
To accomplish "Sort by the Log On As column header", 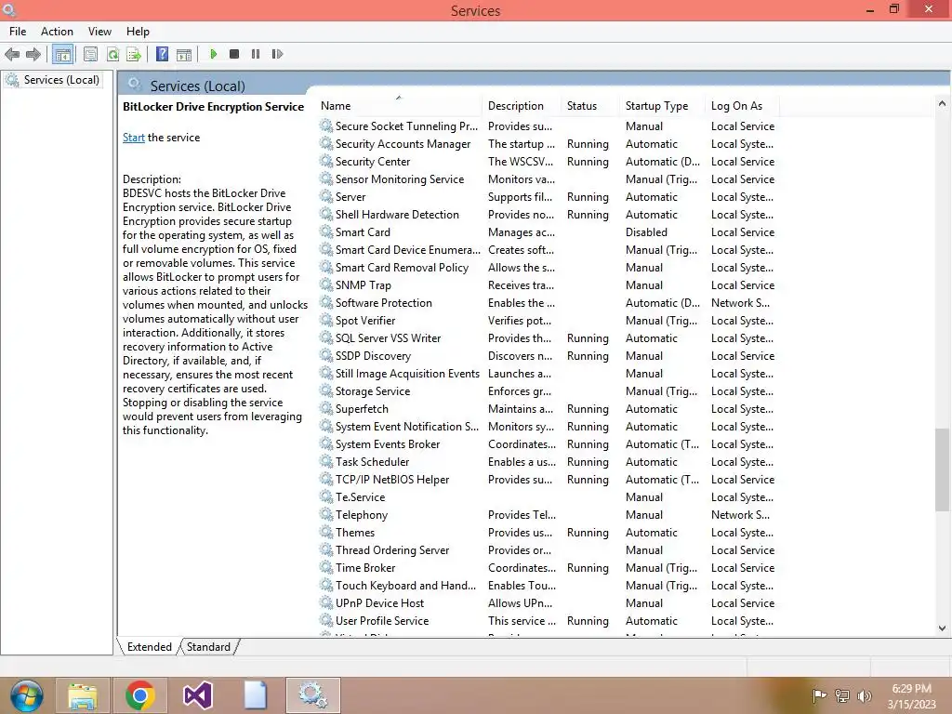I will coord(742,106).
